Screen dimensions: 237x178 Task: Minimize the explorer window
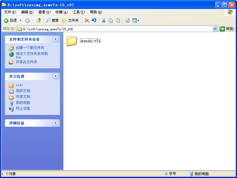click(x=218, y=5)
